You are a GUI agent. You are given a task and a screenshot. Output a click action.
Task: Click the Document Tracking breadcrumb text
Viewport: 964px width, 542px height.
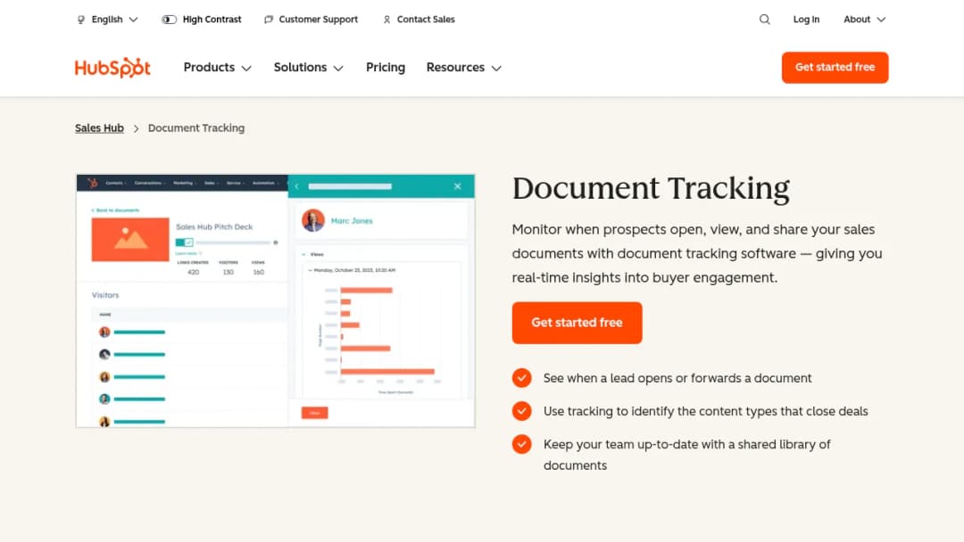click(x=196, y=128)
